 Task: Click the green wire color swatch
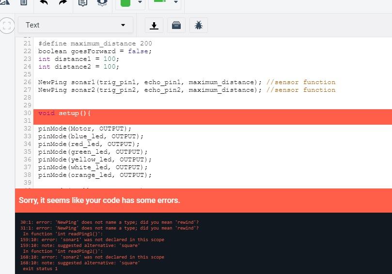coord(125,2)
